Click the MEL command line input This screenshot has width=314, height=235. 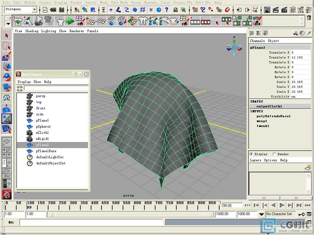(91, 222)
